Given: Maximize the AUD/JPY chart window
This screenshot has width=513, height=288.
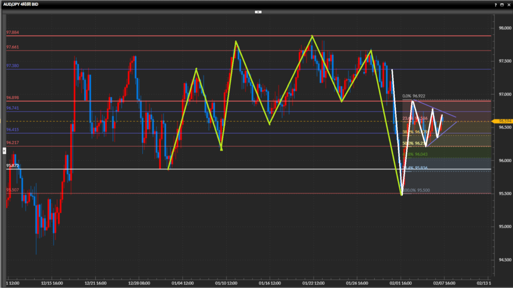Looking at the screenshot, I should click(501, 4).
